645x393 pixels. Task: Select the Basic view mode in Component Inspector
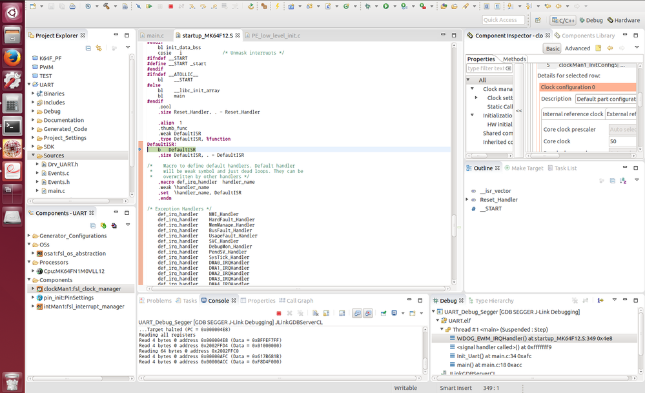553,48
